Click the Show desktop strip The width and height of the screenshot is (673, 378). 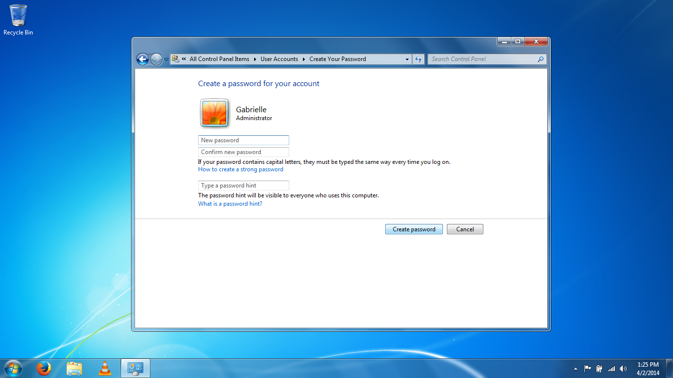pyautogui.click(x=670, y=368)
